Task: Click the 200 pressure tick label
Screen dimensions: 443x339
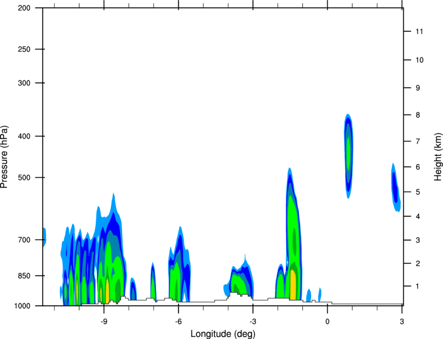Action: coord(24,8)
